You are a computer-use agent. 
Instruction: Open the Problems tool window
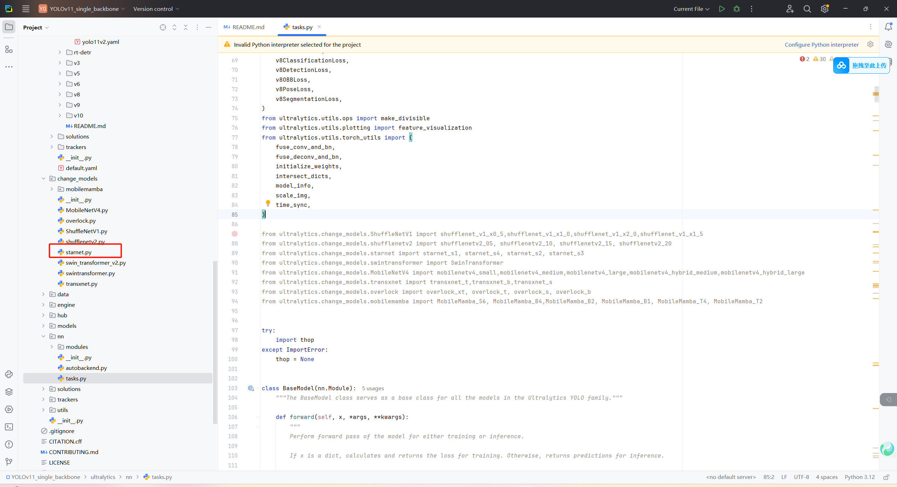coord(9,444)
